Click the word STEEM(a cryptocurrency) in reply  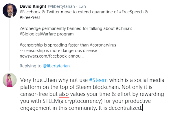click(73, 101)
